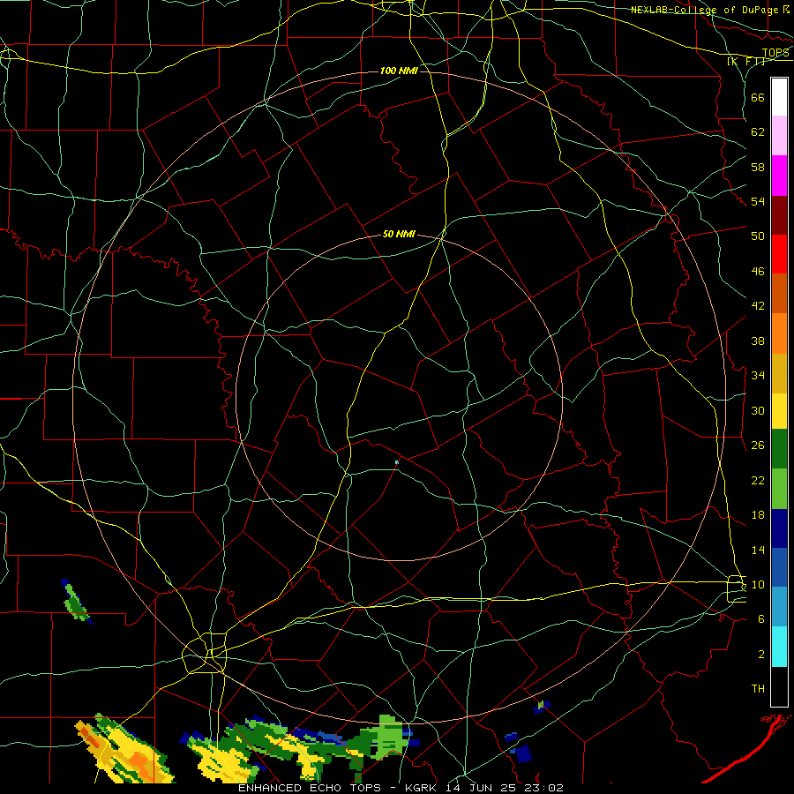Click the "KGRK" station ID in the caption
This screenshot has height=794, width=794.
click(x=423, y=788)
